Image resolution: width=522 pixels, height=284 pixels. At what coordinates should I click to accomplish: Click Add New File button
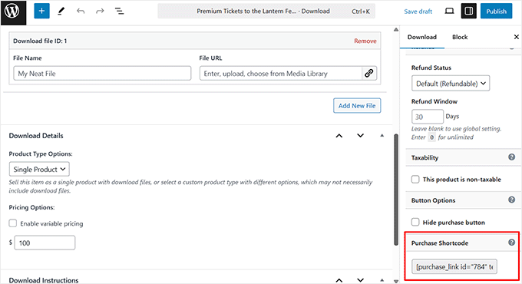tap(357, 106)
